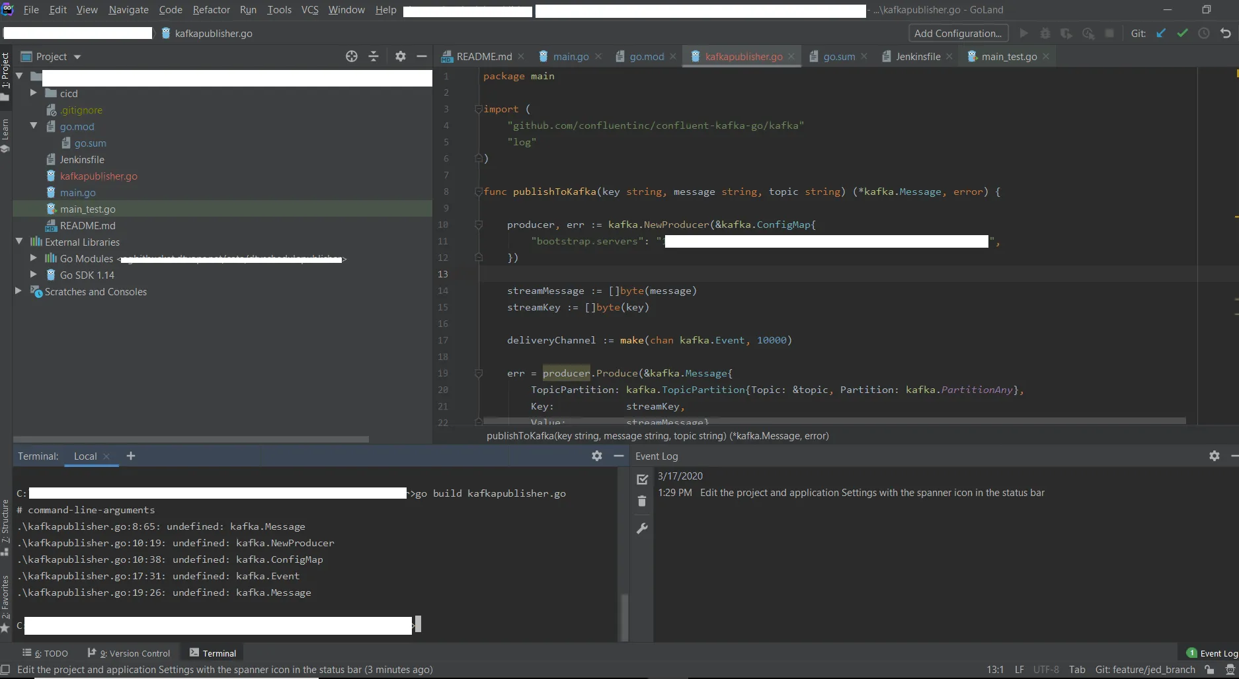Image resolution: width=1239 pixels, height=679 pixels.
Task: Open Git history clock icon
Action: click(1204, 34)
